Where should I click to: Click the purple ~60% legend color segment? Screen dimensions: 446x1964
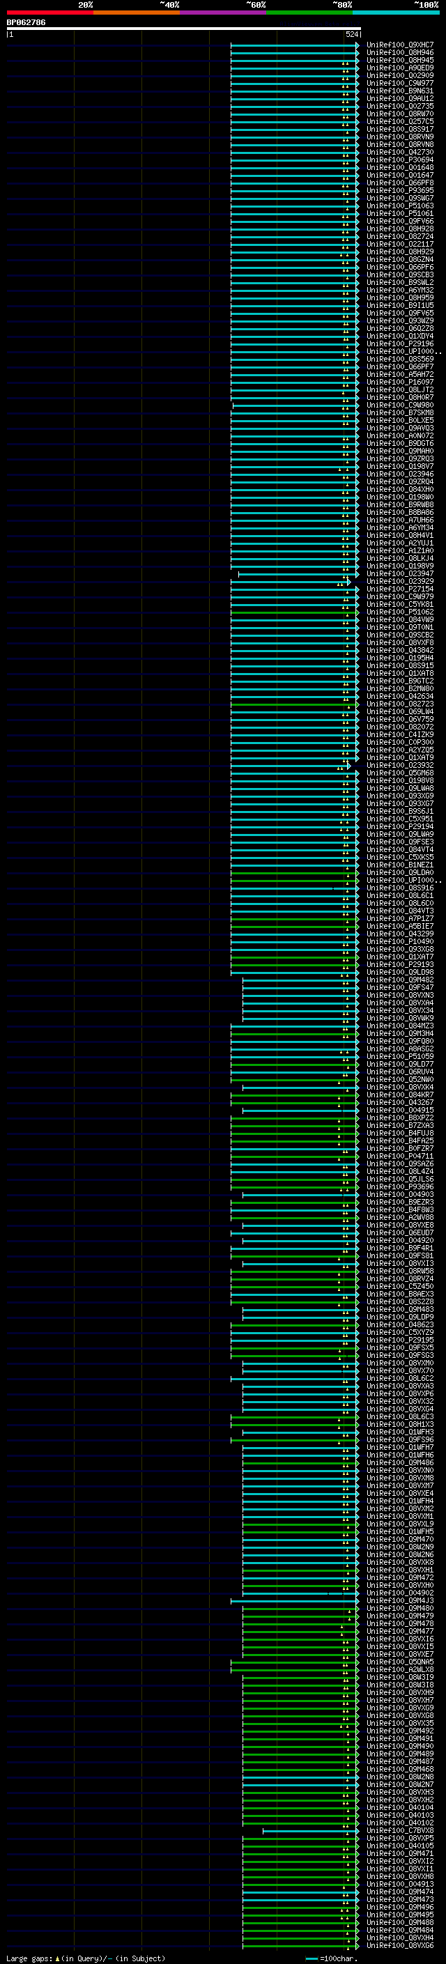[x=222, y=13]
